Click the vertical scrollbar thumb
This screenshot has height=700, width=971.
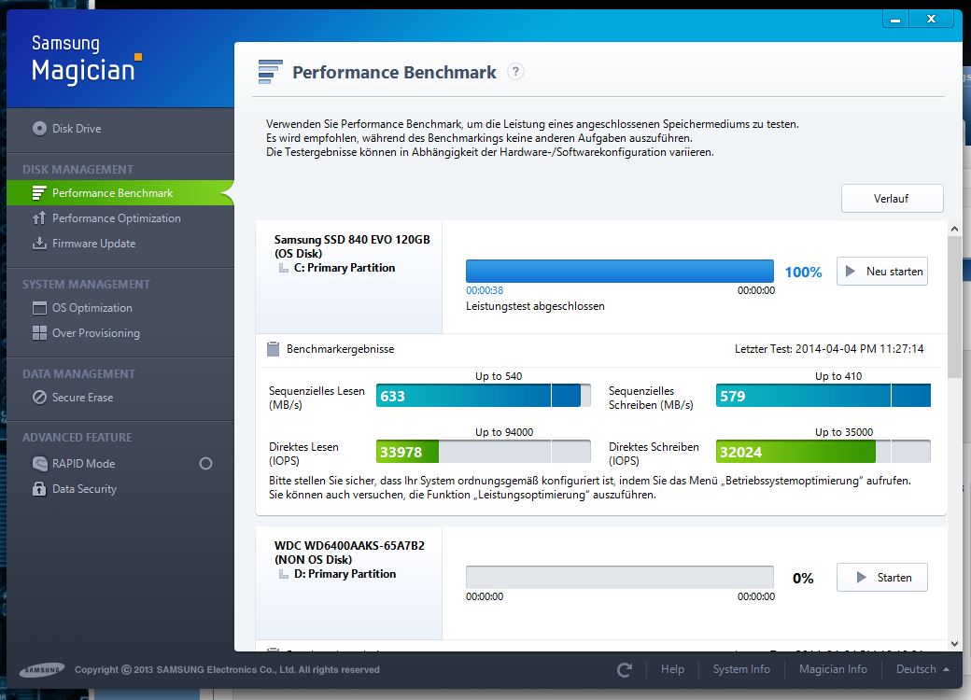pyautogui.click(x=954, y=307)
